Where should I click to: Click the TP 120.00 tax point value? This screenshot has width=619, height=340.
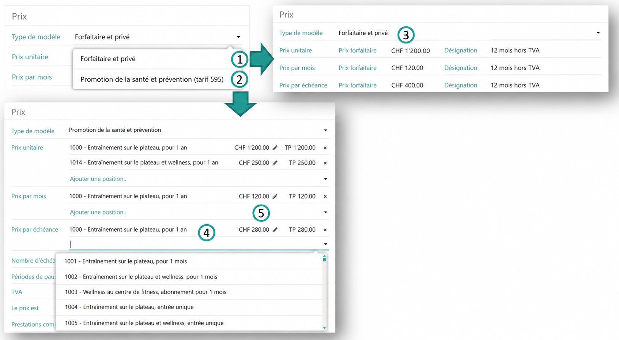(x=302, y=197)
